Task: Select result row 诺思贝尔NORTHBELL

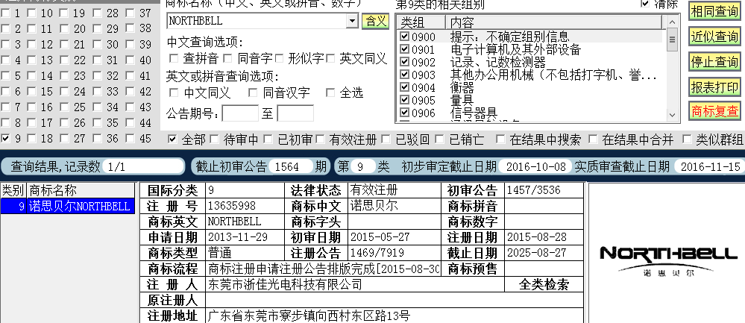Action: [67, 207]
